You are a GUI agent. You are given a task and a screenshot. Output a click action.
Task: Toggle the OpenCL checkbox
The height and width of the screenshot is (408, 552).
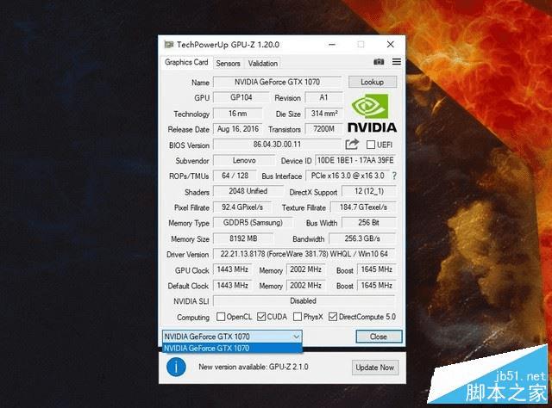click(x=221, y=317)
